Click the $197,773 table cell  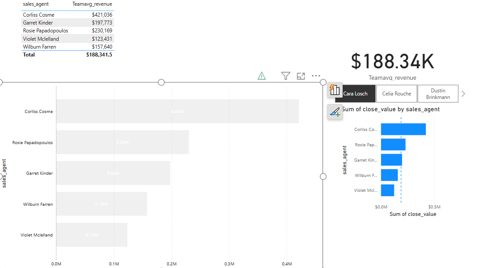102,23
